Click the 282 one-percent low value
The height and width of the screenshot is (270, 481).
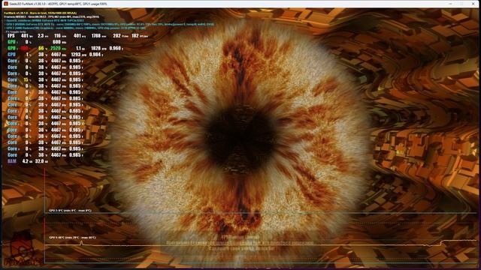point(117,36)
